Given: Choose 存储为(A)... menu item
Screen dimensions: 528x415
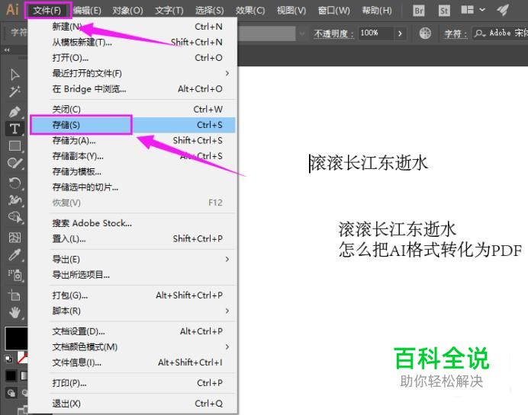Looking at the screenshot, I should point(133,140).
